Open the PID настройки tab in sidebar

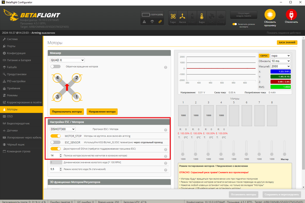tap(16, 81)
